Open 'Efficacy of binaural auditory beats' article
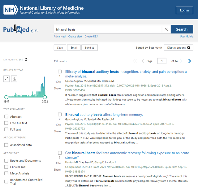The image size is (198, 188). [x=126, y=74]
